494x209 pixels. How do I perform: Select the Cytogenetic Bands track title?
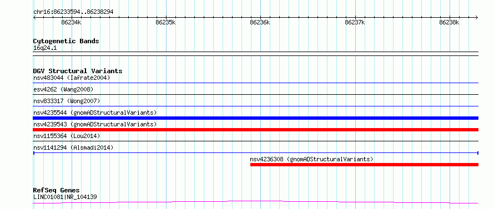point(66,41)
